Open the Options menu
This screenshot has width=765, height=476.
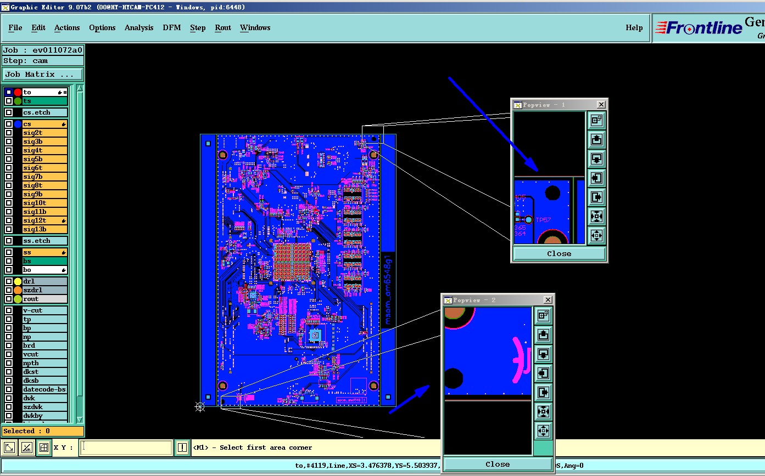point(102,27)
